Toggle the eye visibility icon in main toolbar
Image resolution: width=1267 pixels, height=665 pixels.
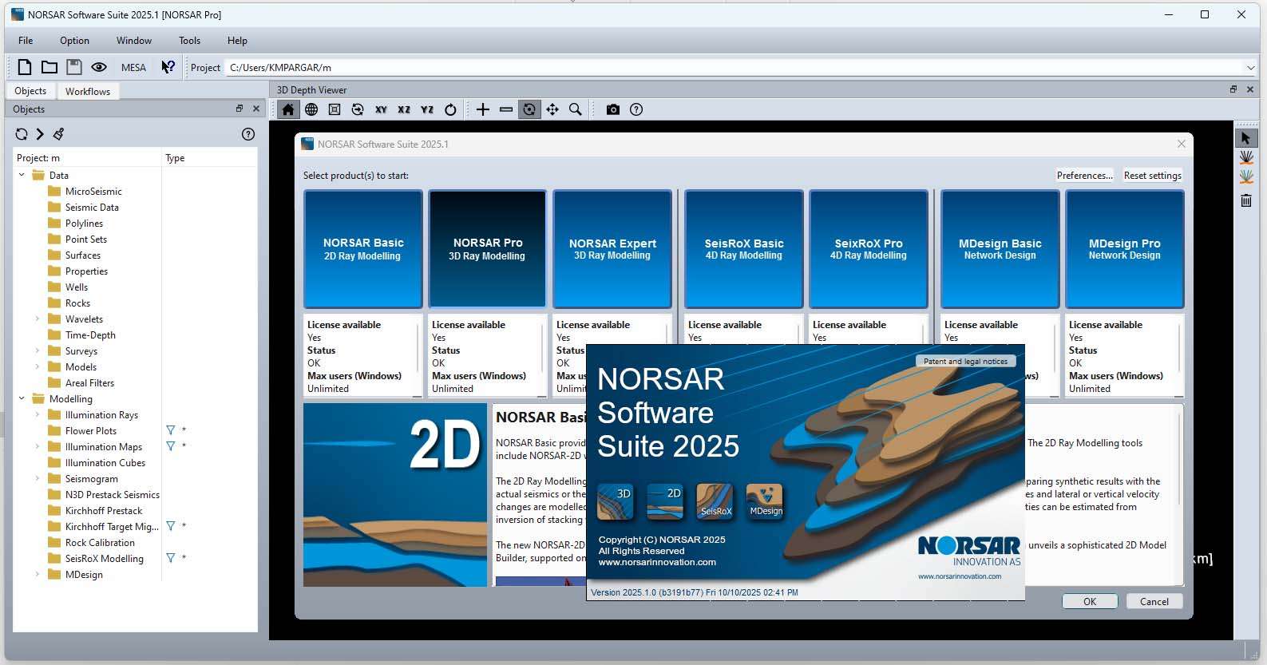point(99,67)
